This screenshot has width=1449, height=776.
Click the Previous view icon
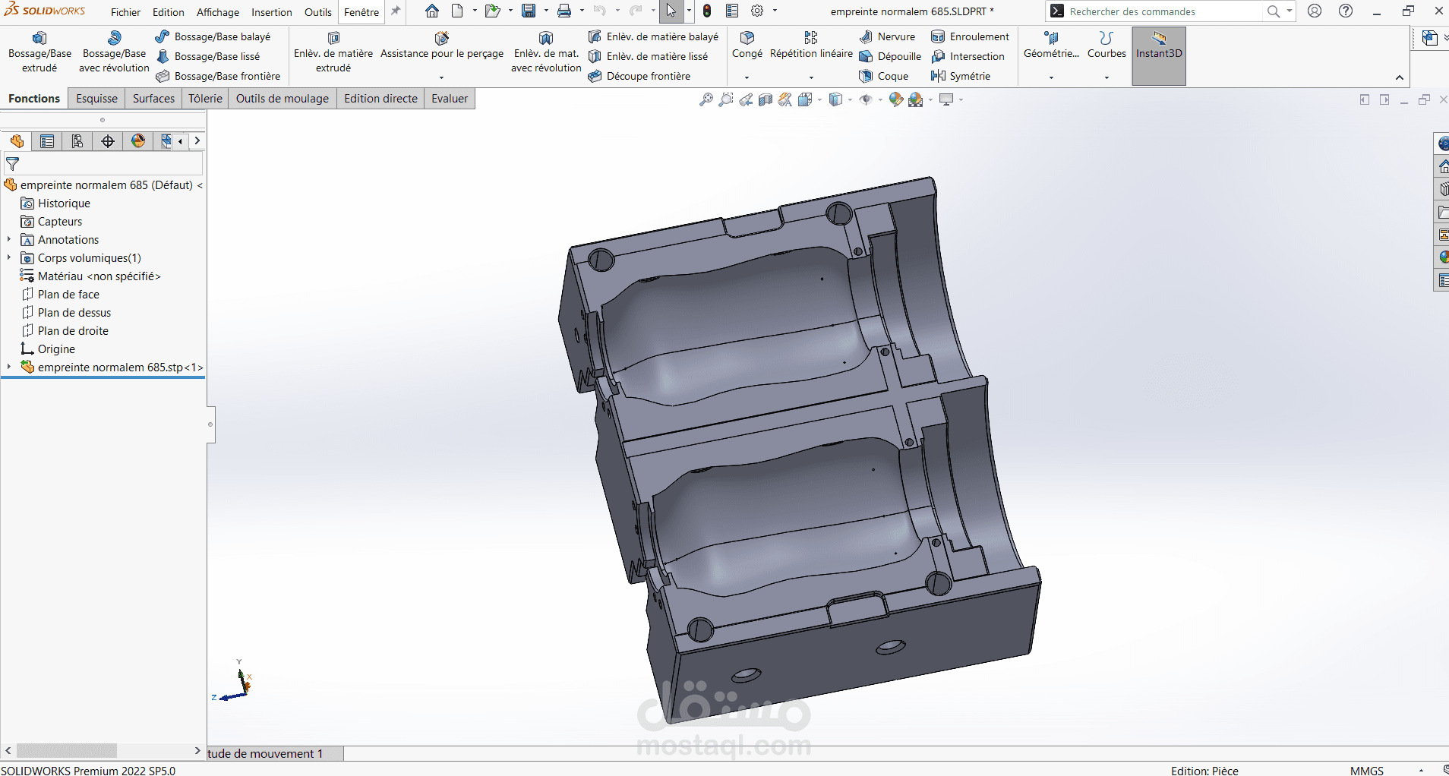click(x=746, y=99)
